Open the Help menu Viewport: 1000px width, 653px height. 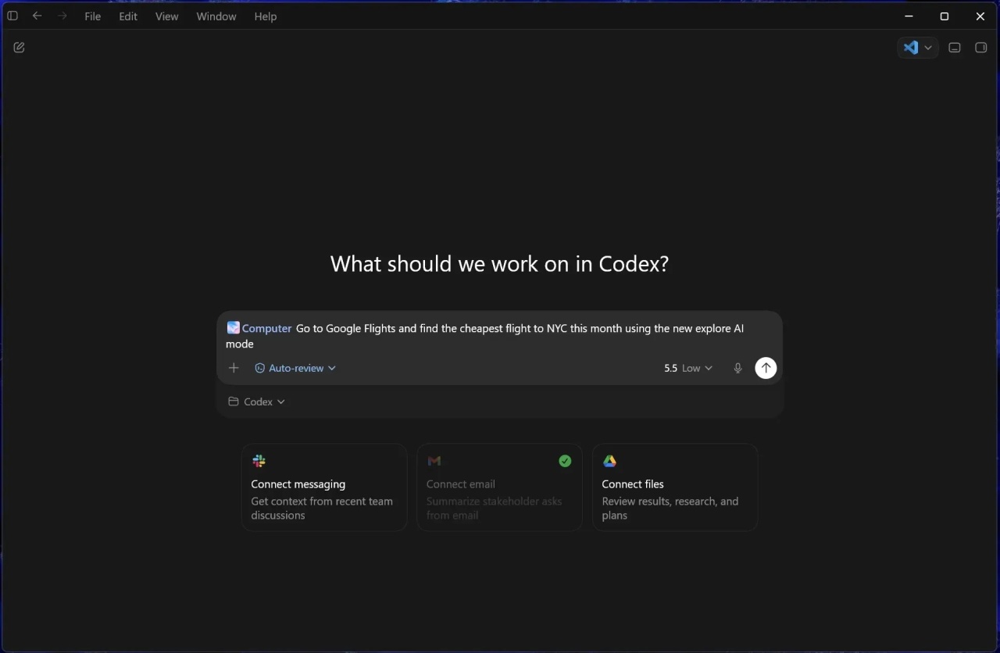[x=266, y=16]
